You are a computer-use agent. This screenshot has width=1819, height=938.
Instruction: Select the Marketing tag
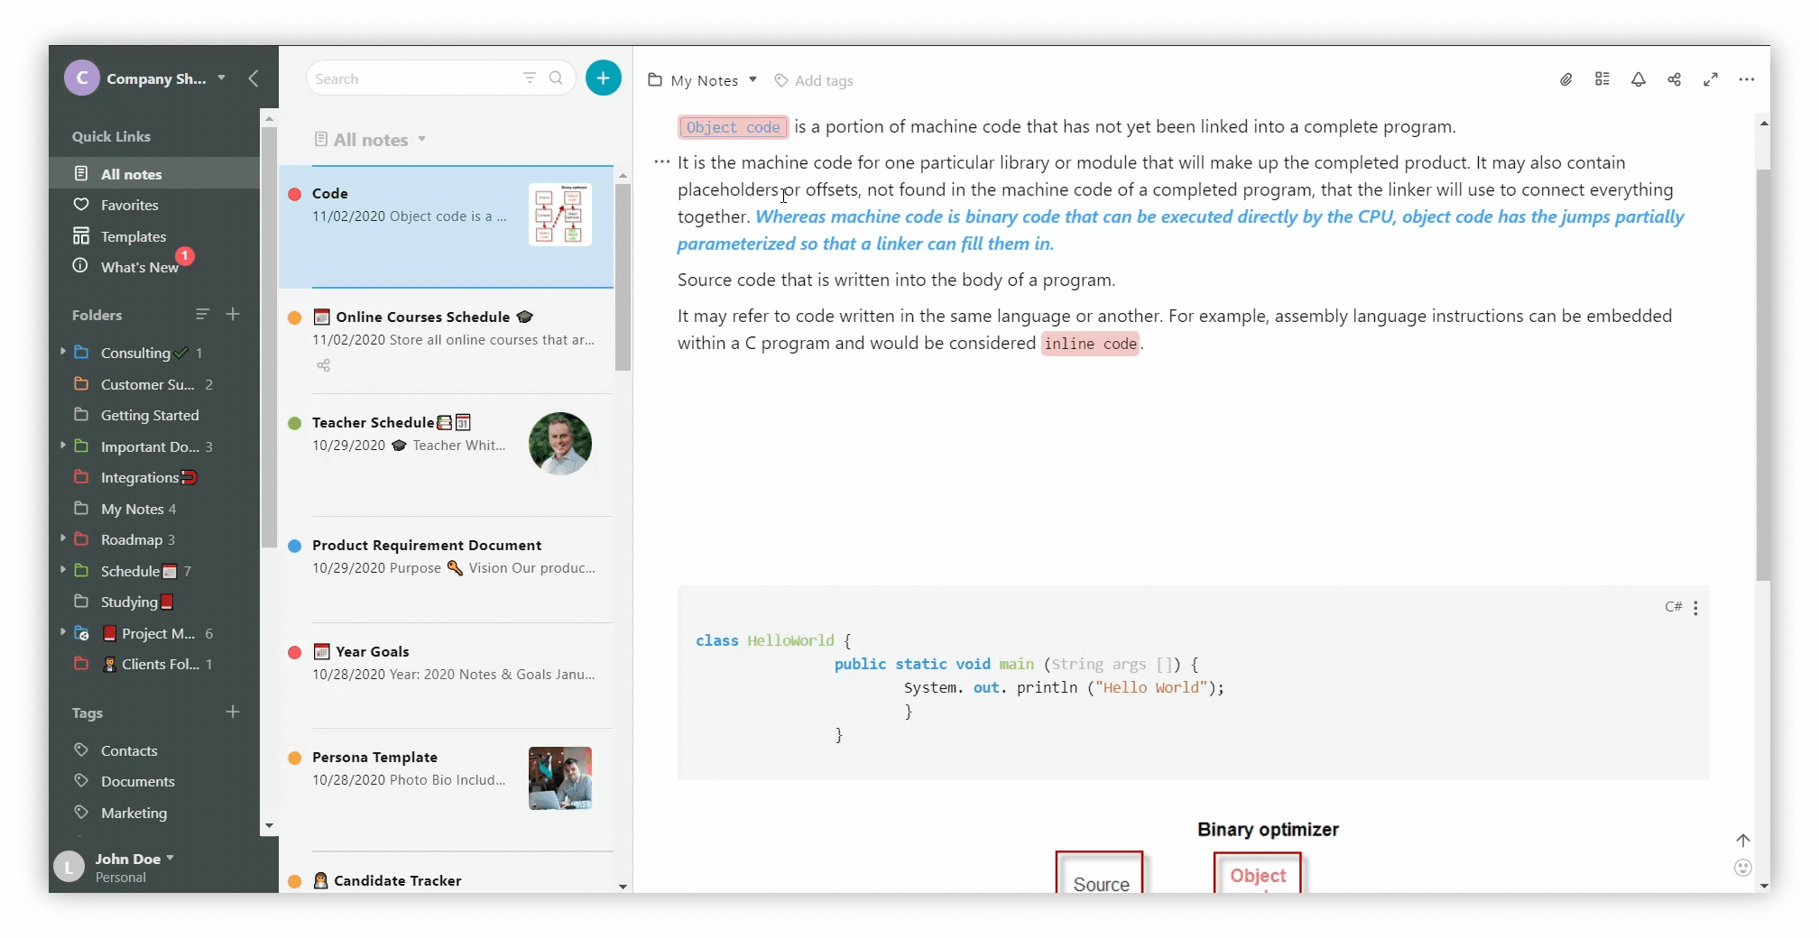134,813
